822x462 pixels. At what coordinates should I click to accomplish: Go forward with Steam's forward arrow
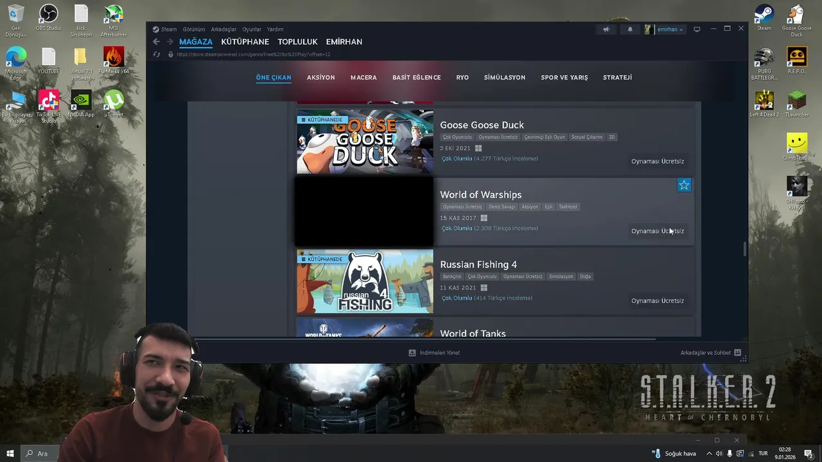(170, 42)
